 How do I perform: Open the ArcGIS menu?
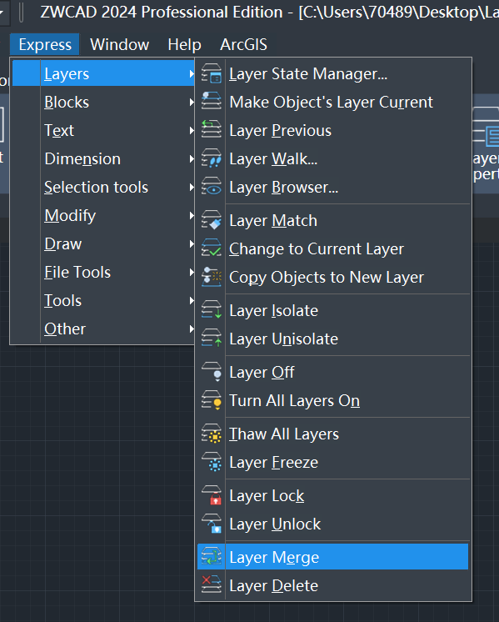(243, 44)
